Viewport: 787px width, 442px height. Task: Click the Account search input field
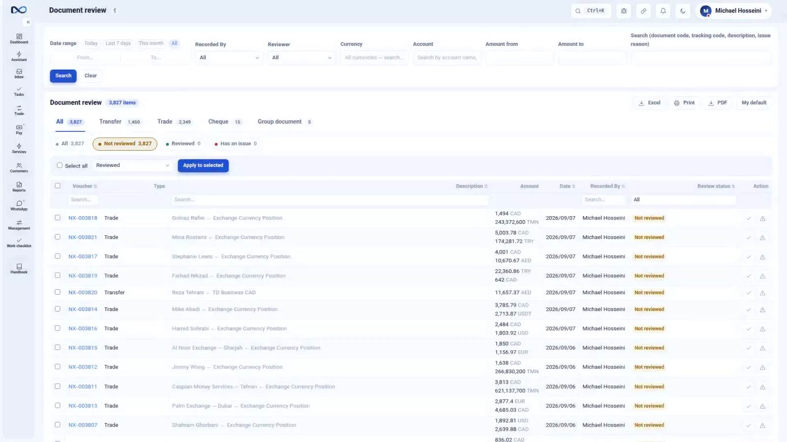pyautogui.click(x=447, y=57)
